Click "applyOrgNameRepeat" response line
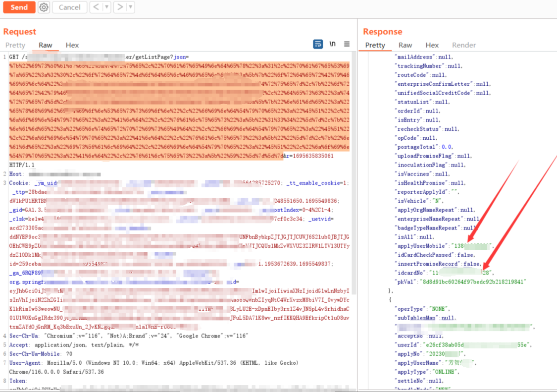 coord(435,210)
